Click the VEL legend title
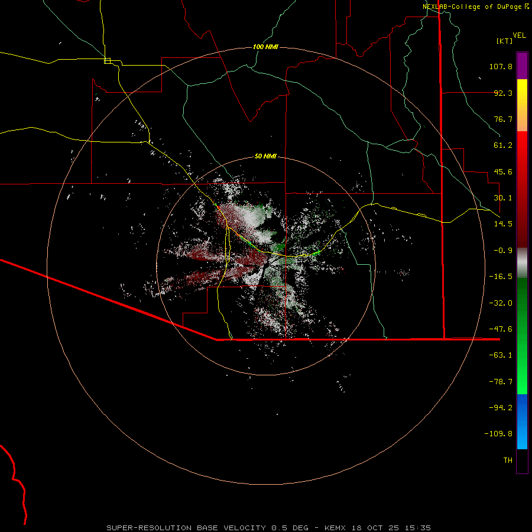Screen dimensions: 532x532 pyautogui.click(x=519, y=35)
